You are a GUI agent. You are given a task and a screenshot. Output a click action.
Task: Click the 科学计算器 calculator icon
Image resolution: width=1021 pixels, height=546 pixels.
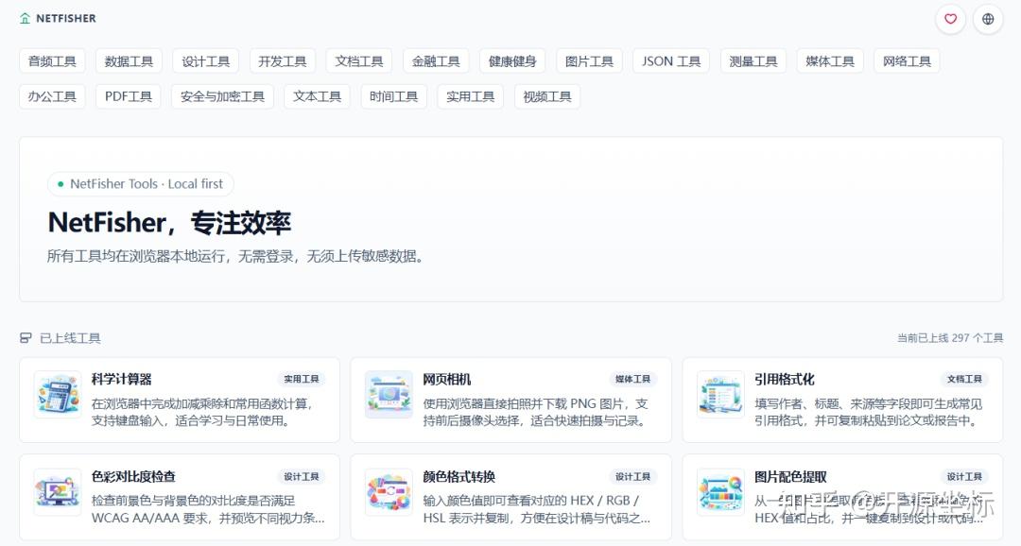tap(58, 394)
